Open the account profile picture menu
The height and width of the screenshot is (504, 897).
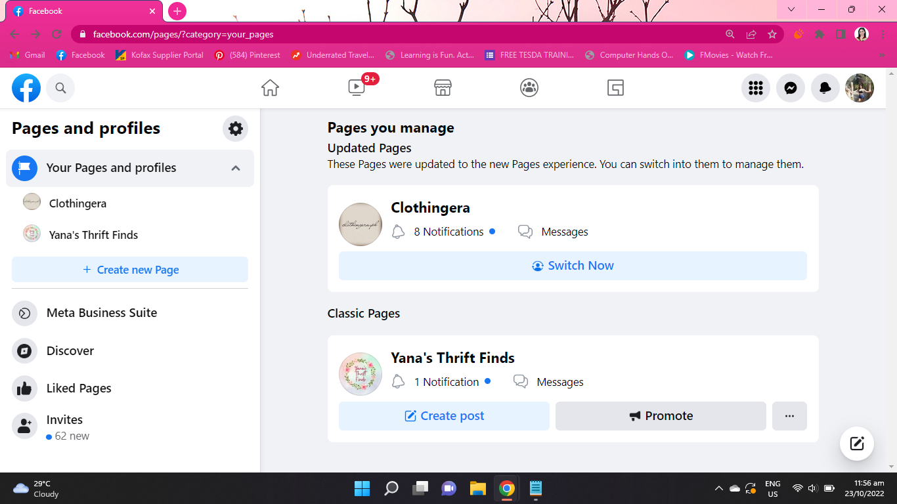(860, 88)
